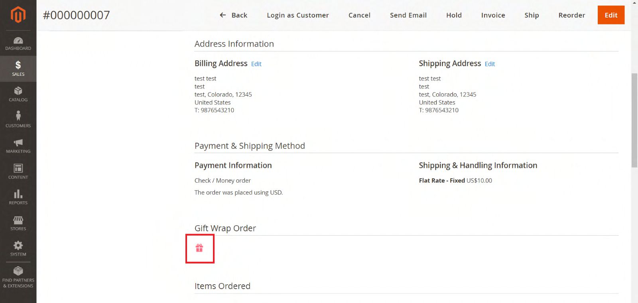Create an Invoice for the order
Viewport: 638px width, 303px height.
pos(493,15)
